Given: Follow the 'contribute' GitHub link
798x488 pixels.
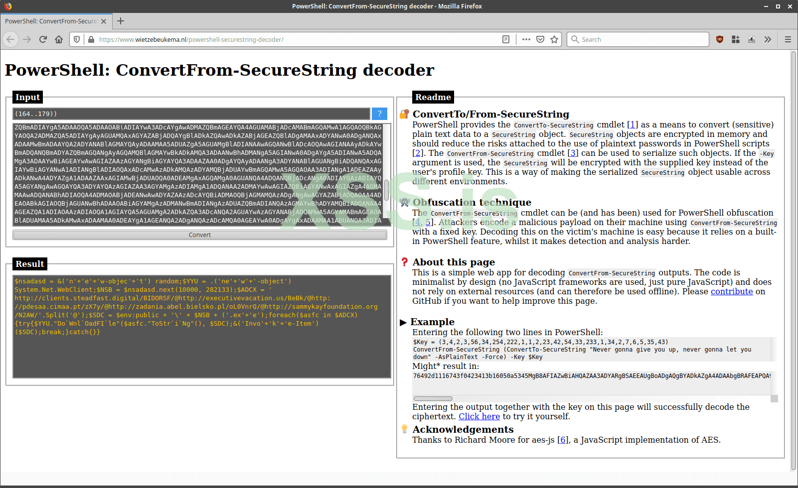Looking at the screenshot, I should (732, 291).
